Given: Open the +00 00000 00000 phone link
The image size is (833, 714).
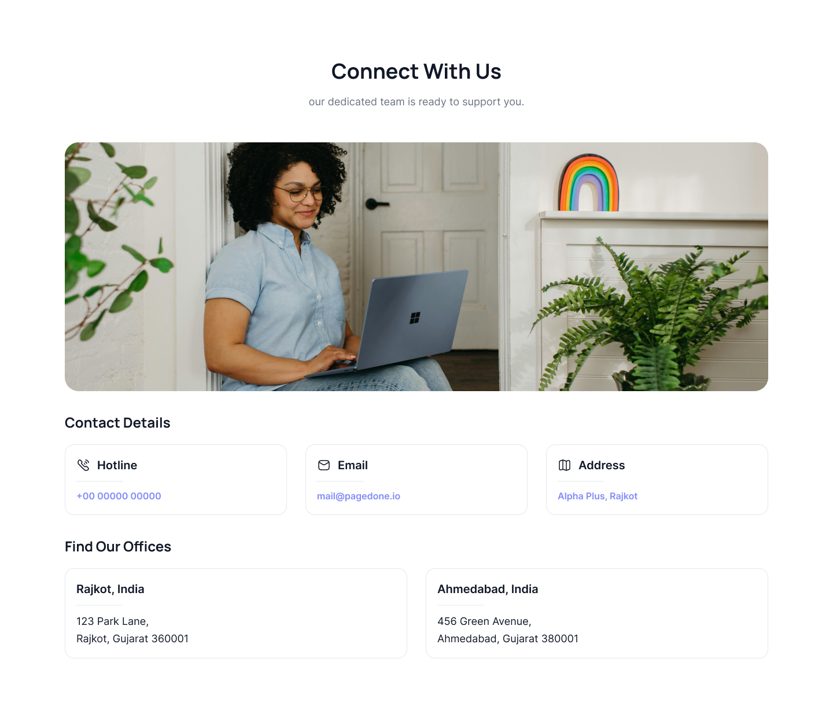Looking at the screenshot, I should (119, 496).
